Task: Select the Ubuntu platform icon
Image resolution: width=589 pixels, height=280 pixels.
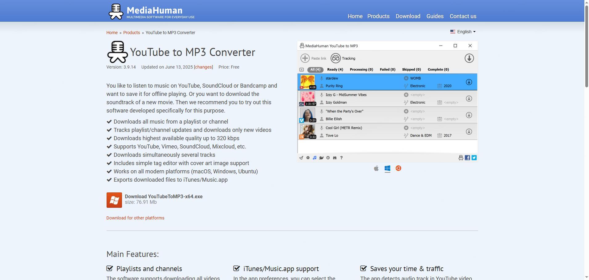Action: pos(398,168)
